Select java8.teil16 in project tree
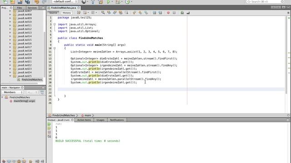 click(25, 43)
